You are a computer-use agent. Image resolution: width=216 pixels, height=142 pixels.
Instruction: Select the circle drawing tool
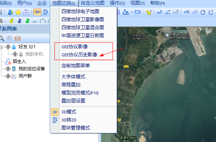43,21
